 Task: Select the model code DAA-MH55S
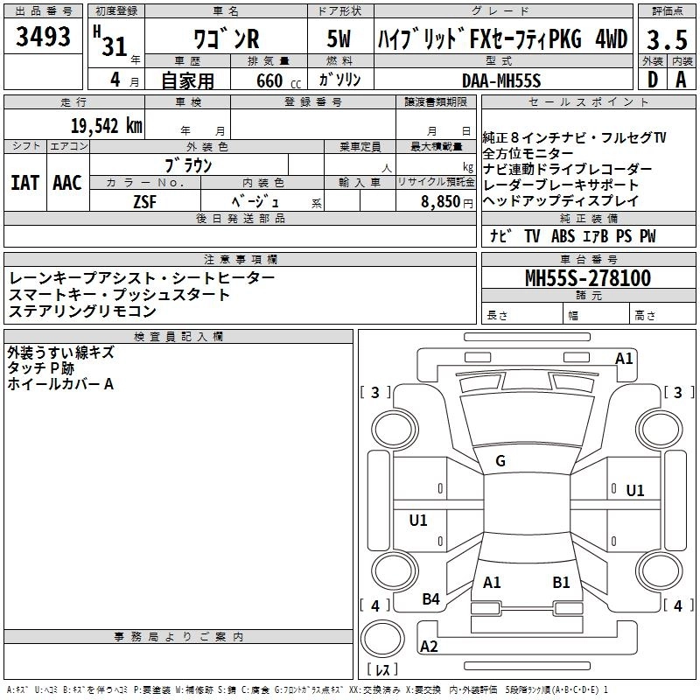501,80
